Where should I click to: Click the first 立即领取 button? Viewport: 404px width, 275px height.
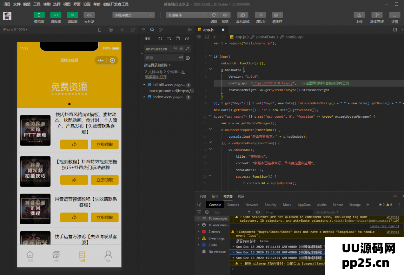point(104,144)
